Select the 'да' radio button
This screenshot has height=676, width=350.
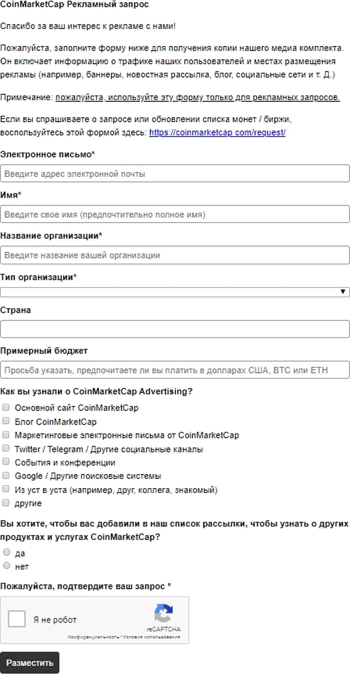[x=7, y=552]
